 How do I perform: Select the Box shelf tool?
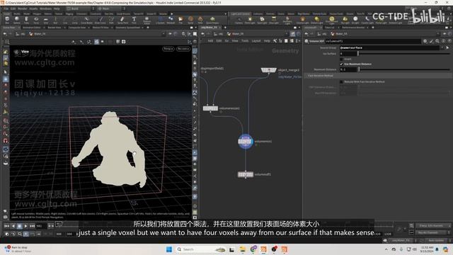tap(7, 20)
